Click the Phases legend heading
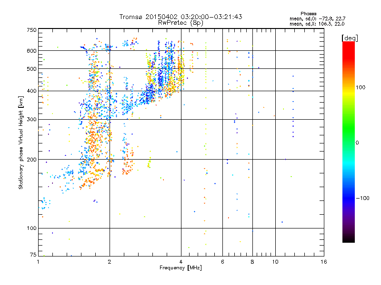Image resolution: width=381 pixels, height=285 pixels. [x=308, y=14]
